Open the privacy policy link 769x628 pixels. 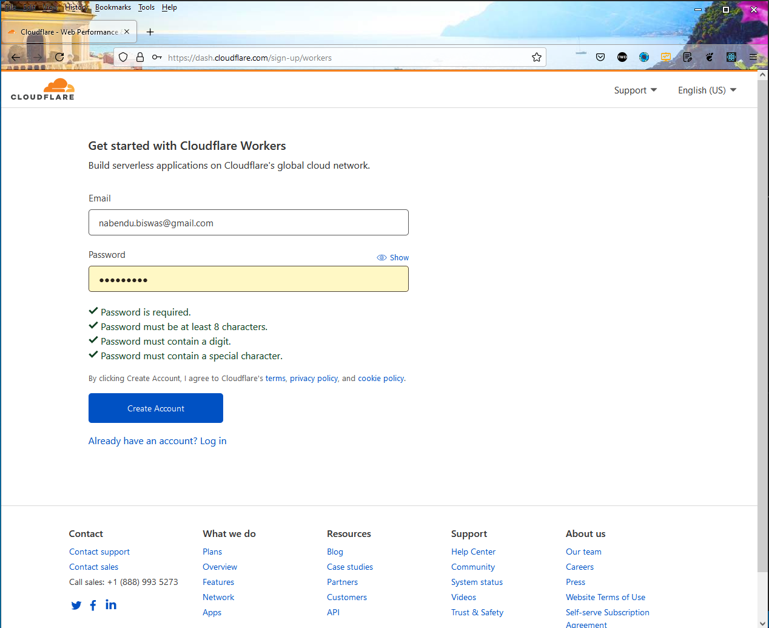coord(314,378)
